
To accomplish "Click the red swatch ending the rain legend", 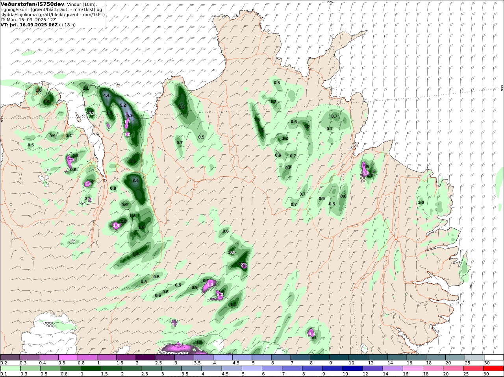I will [x=494, y=368].
